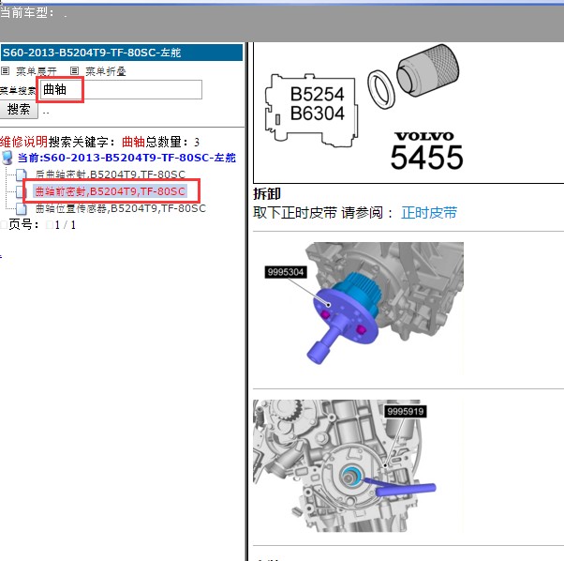
Task: Click the icon left of 菜单折叠
Action: coord(74,71)
